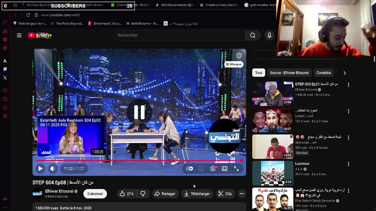Open more actions three-dot menu below video

coord(242,194)
